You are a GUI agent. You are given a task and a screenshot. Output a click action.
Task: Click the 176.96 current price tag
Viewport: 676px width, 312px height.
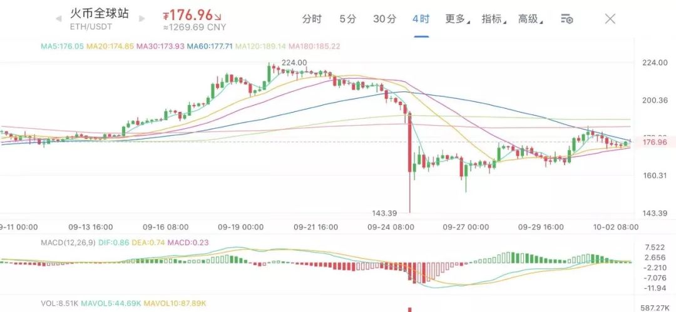point(655,142)
